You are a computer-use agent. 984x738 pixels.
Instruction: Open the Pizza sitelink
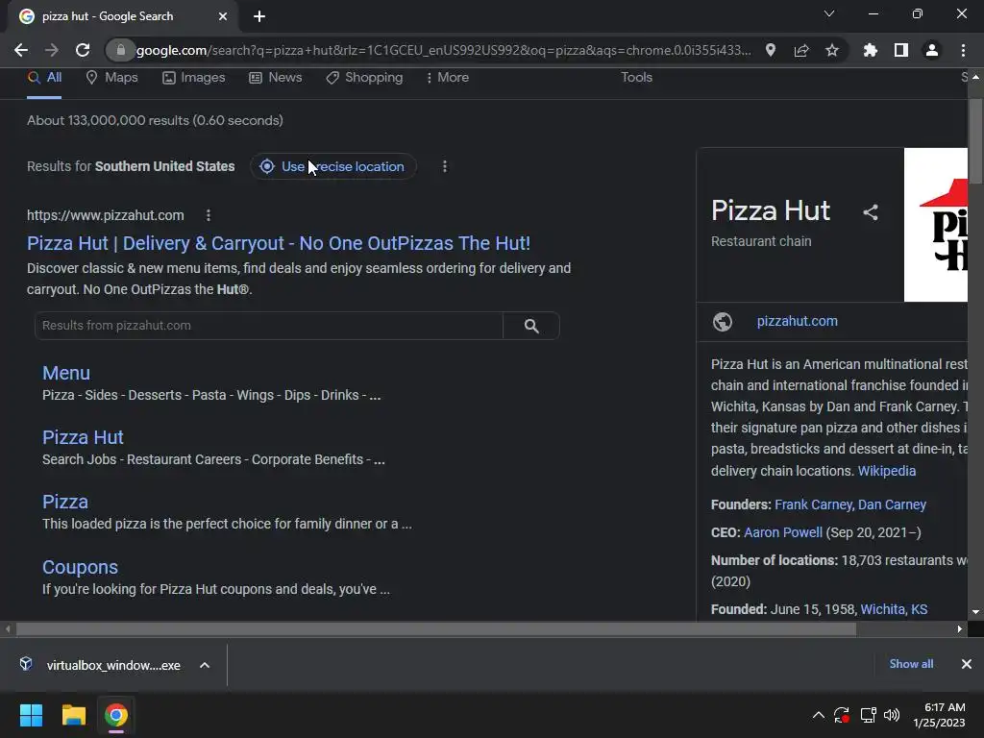click(x=65, y=502)
